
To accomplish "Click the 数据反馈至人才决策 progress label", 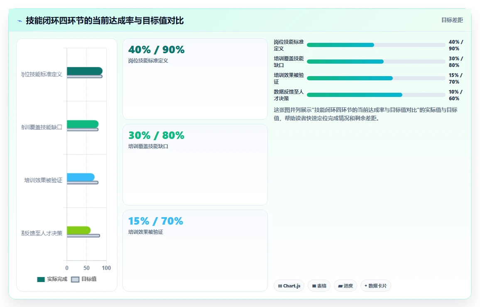I will click(289, 95).
